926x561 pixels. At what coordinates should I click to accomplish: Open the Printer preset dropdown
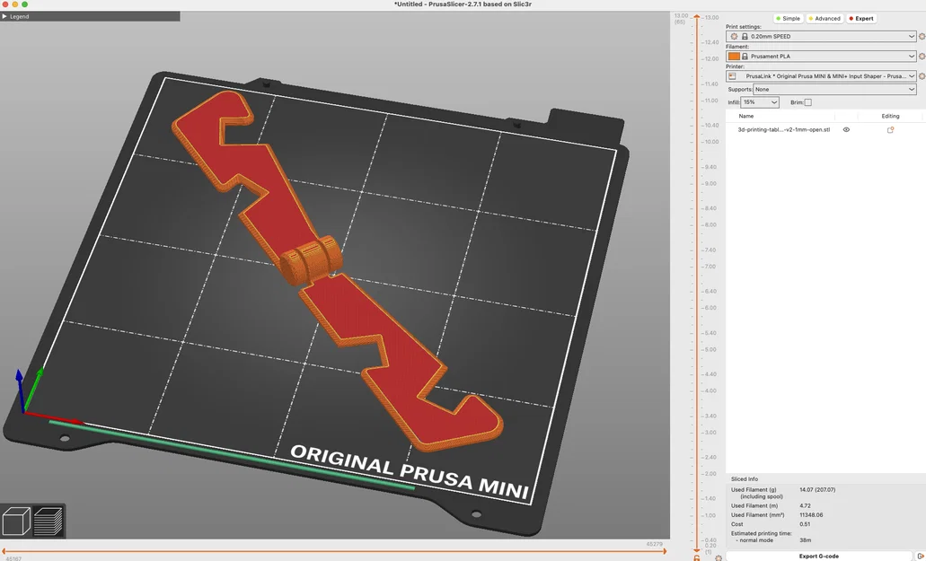pos(821,76)
